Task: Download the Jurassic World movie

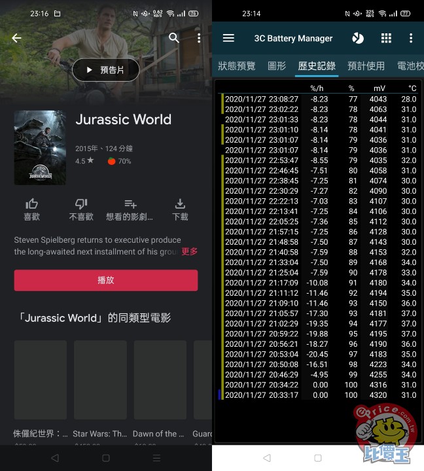Action: tap(180, 209)
